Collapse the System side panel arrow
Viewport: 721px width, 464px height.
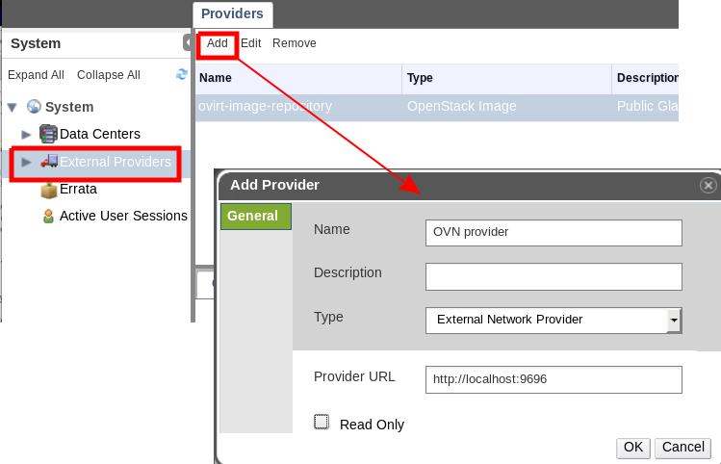pos(187,43)
